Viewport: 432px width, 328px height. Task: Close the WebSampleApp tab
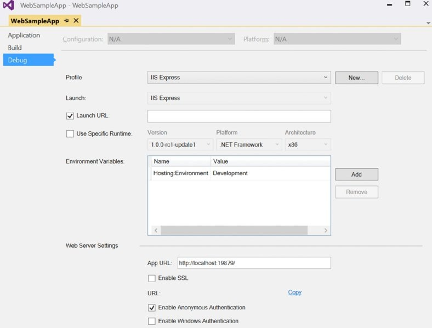pos(76,21)
